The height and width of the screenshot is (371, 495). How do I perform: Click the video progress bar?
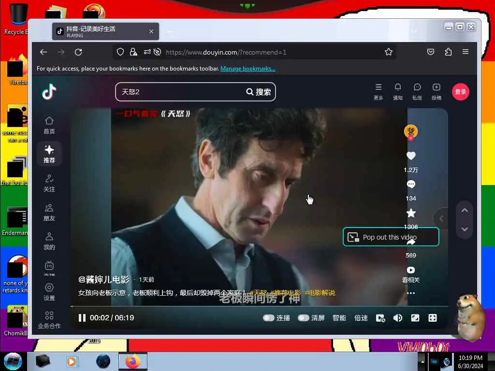259,306
